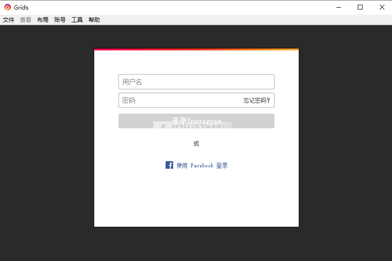
Task: Click the Facebook logo icon
Action: click(x=169, y=165)
